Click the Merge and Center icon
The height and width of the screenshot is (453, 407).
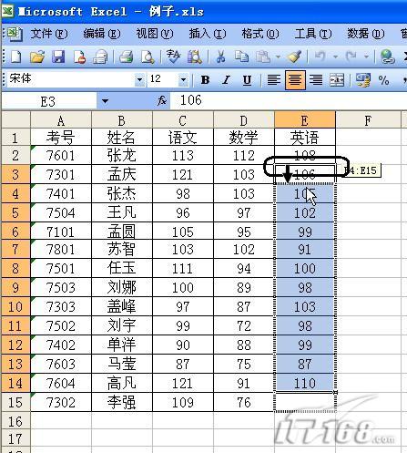click(x=337, y=80)
